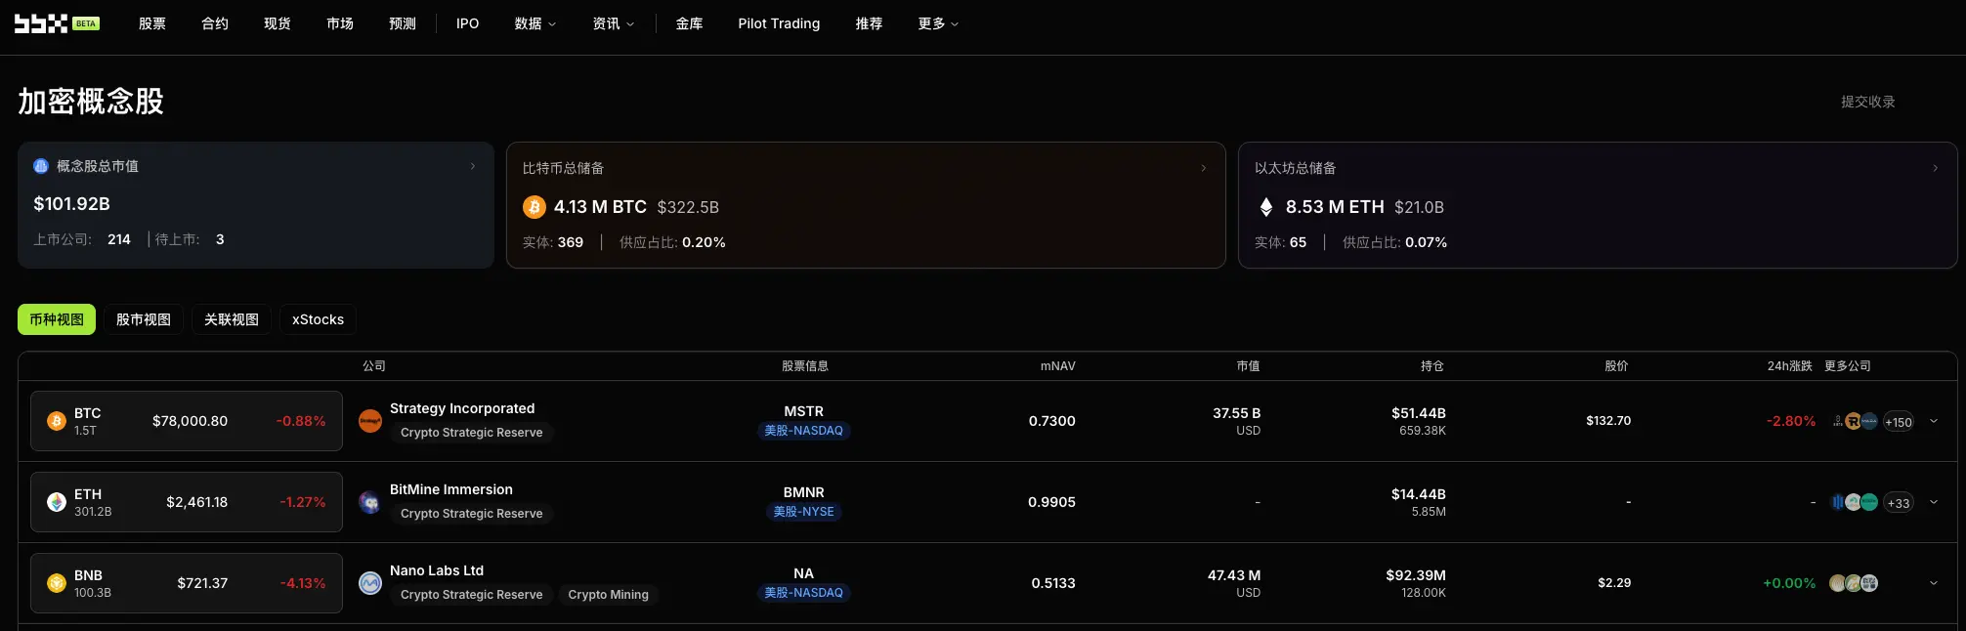This screenshot has width=1966, height=631.
Task: Open 以太坊总储备 card arrow
Action: tap(1936, 168)
